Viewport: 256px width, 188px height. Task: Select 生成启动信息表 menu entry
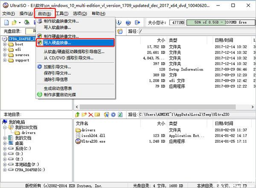pyautogui.click(x=76, y=88)
